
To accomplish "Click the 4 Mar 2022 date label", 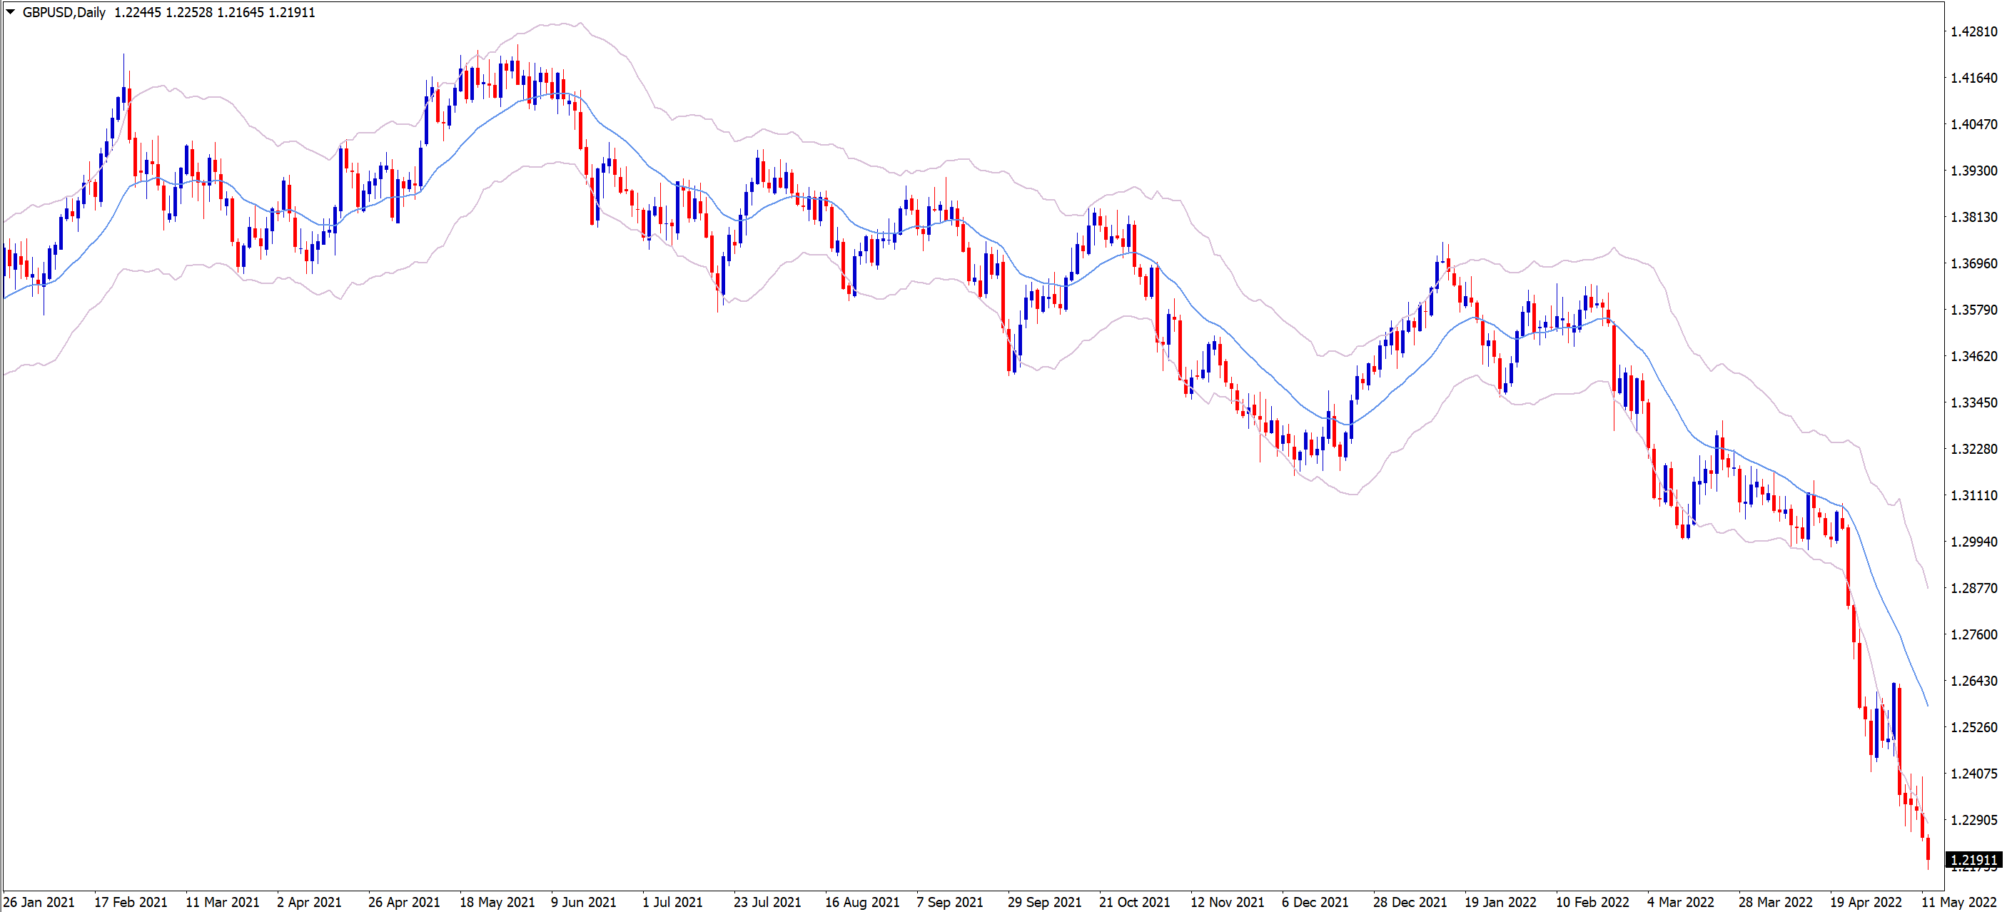I will [1681, 902].
